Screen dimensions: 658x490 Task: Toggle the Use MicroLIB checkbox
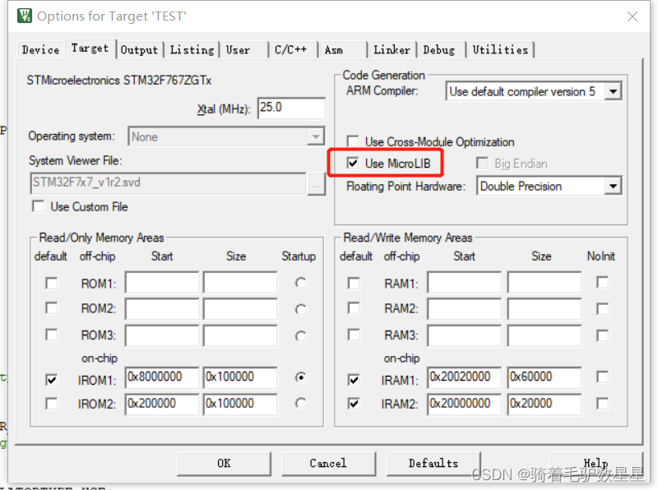(353, 163)
